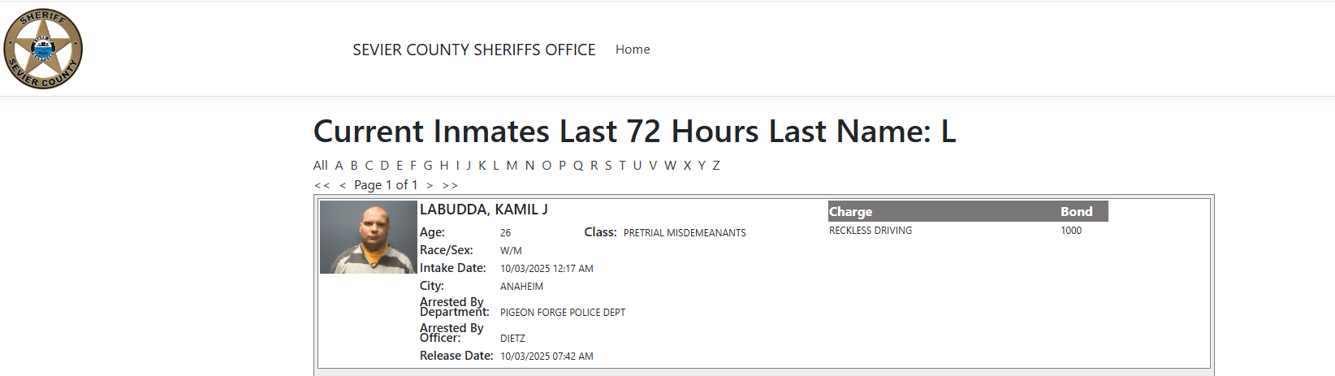
Task: Click the Bond column header
Action: pyautogui.click(x=1076, y=212)
